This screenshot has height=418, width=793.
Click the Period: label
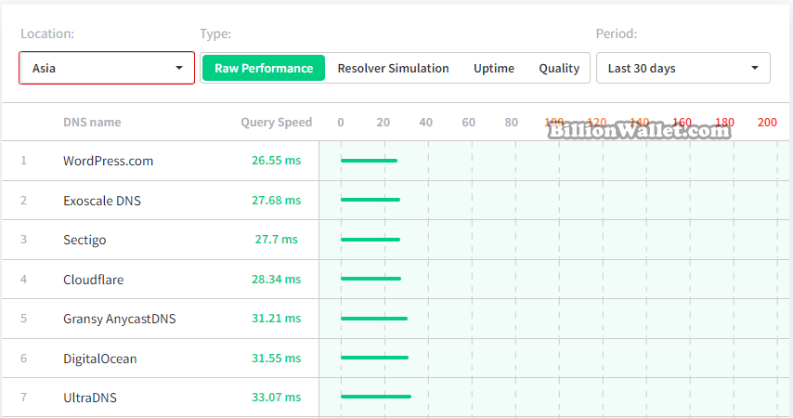[x=616, y=34]
